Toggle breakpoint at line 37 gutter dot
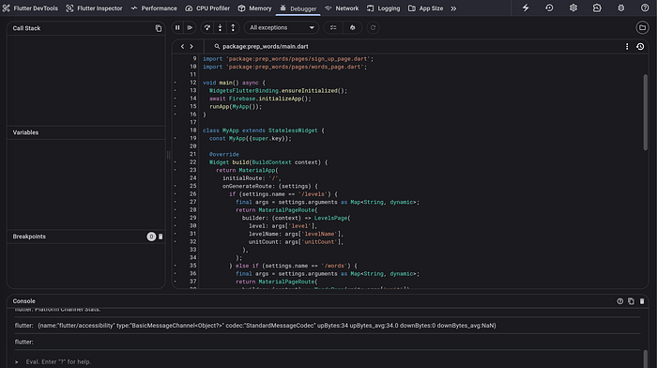The width and height of the screenshot is (657, 368). 176,282
